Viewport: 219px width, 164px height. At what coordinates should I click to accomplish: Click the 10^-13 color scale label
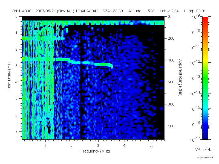point(195,78)
